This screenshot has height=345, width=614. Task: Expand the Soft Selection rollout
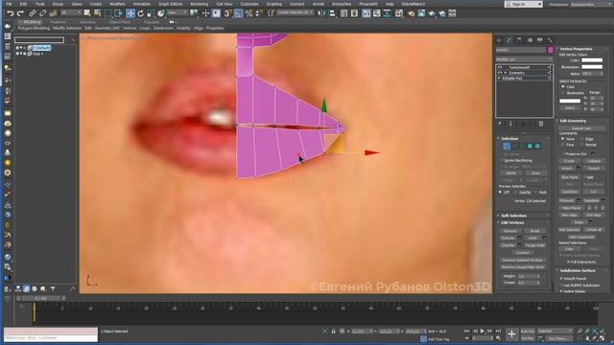[x=514, y=216]
